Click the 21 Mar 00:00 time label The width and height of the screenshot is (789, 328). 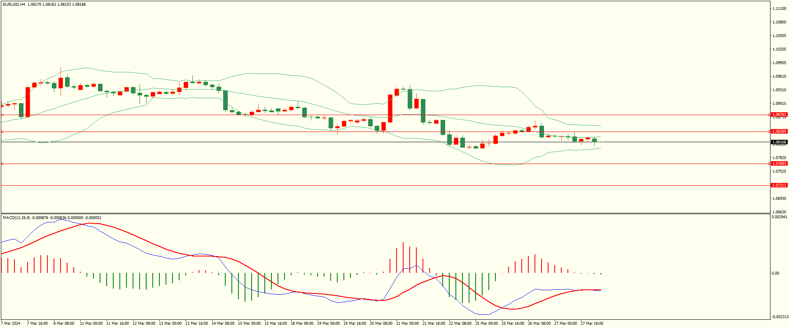point(407,323)
